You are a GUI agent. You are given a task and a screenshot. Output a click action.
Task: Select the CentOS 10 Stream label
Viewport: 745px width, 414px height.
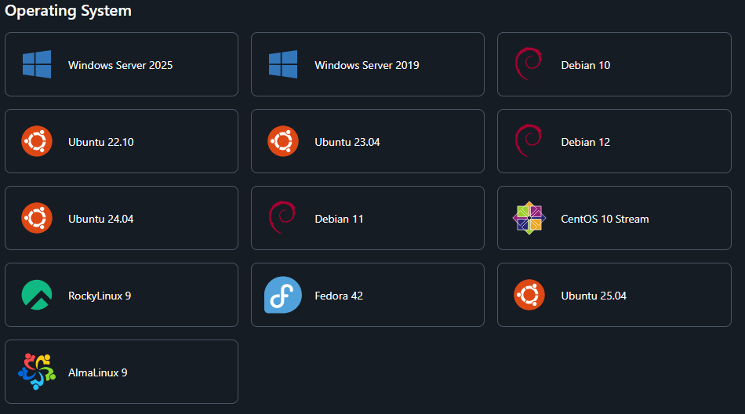point(605,219)
